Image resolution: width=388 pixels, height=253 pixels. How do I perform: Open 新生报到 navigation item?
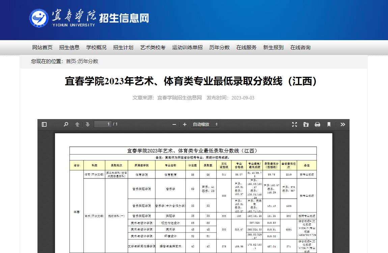click(273, 48)
